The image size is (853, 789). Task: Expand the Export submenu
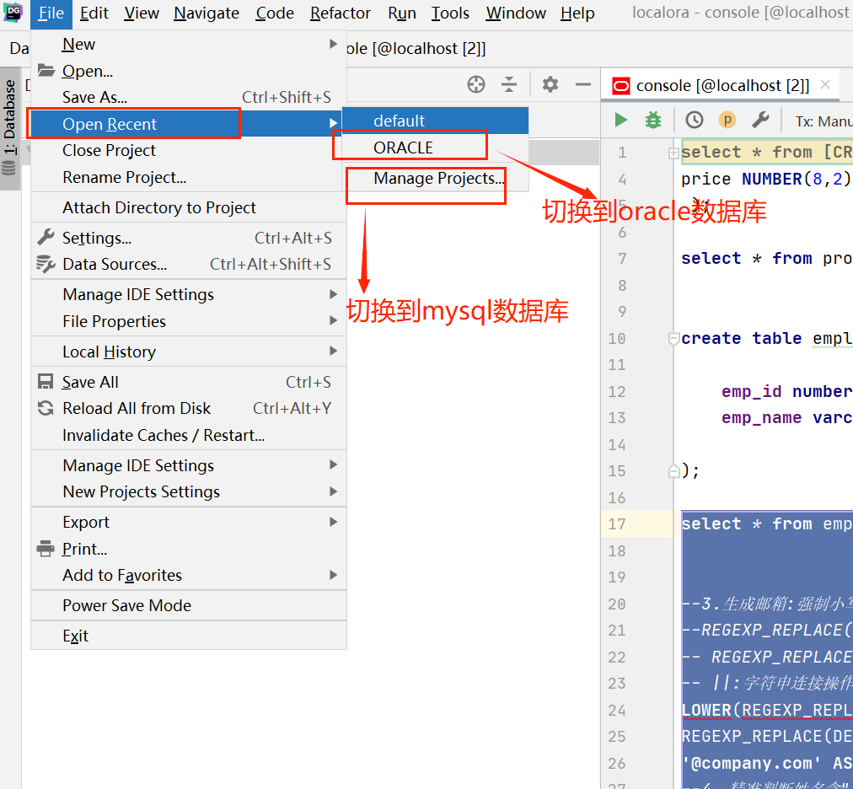pyautogui.click(x=188, y=523)
